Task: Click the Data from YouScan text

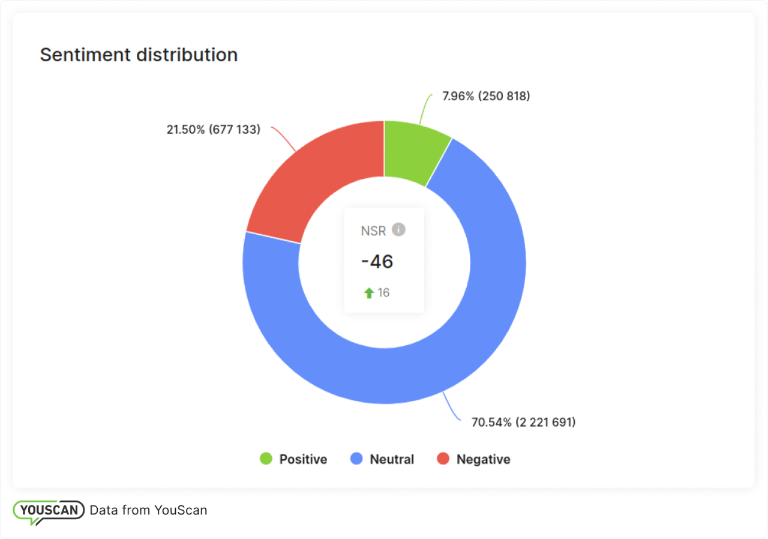Action: pos(148,510)
